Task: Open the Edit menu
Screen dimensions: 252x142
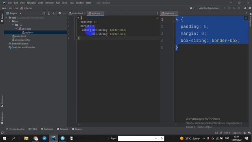Action: pos(16,3)
